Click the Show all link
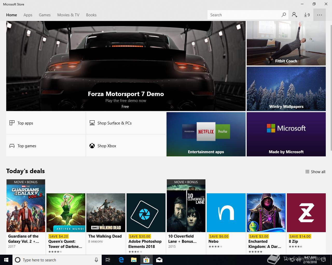332x265 pixels. tap(315, 172)
